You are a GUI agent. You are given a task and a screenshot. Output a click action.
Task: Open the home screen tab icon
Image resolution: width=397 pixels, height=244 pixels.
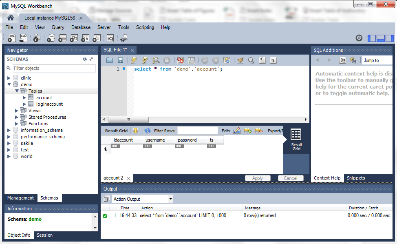(x=10, y=18)
